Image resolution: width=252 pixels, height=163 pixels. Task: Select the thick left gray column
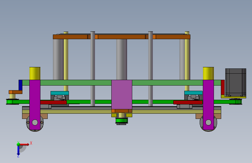pos(58,59)
